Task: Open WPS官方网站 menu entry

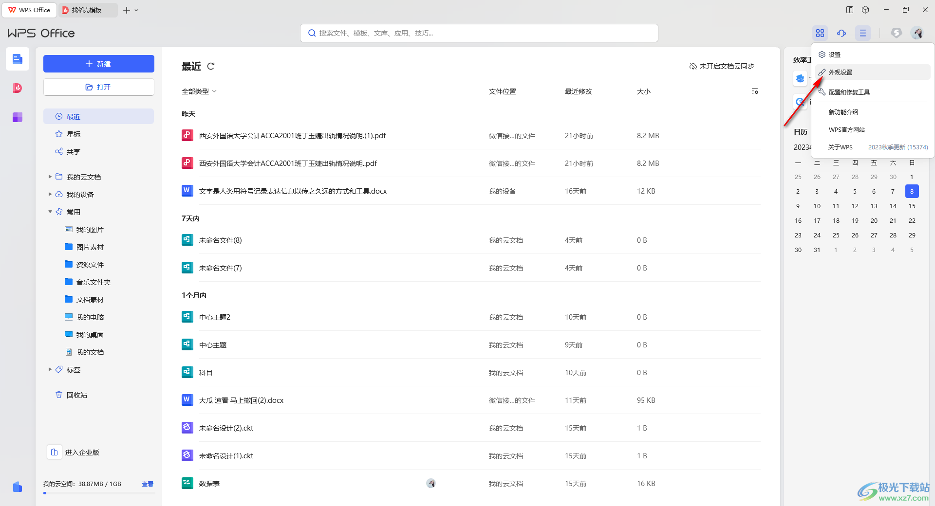Action: point(873,129)
